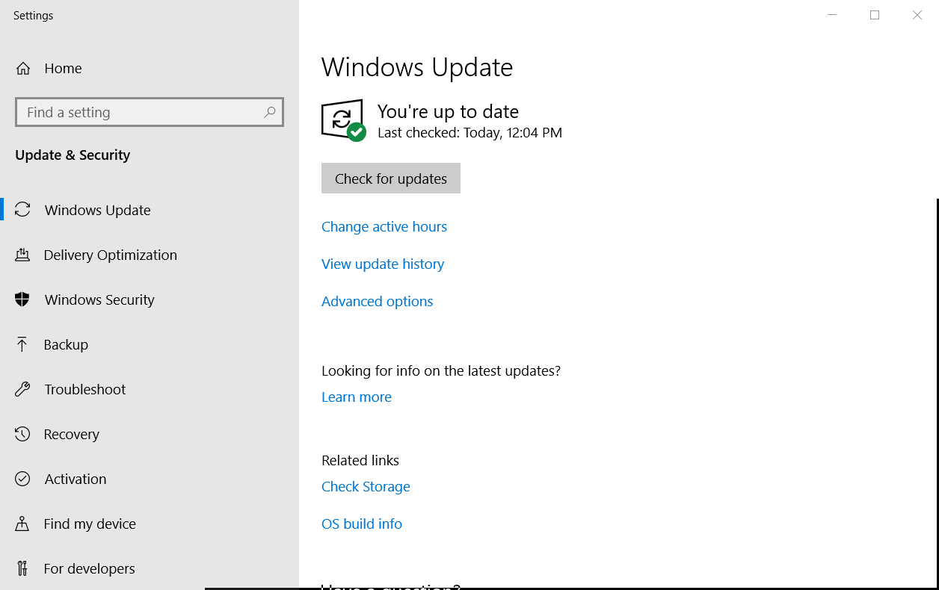The width and height of the screenshot is (939, 590).
Task: Go to Windows Security section
Action: click(x=150, y=299)
